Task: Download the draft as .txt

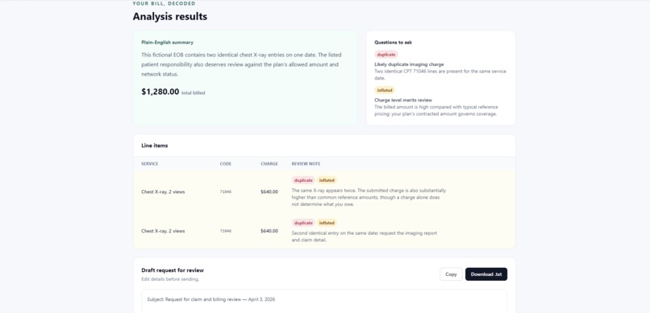Action: pos(486,274)
